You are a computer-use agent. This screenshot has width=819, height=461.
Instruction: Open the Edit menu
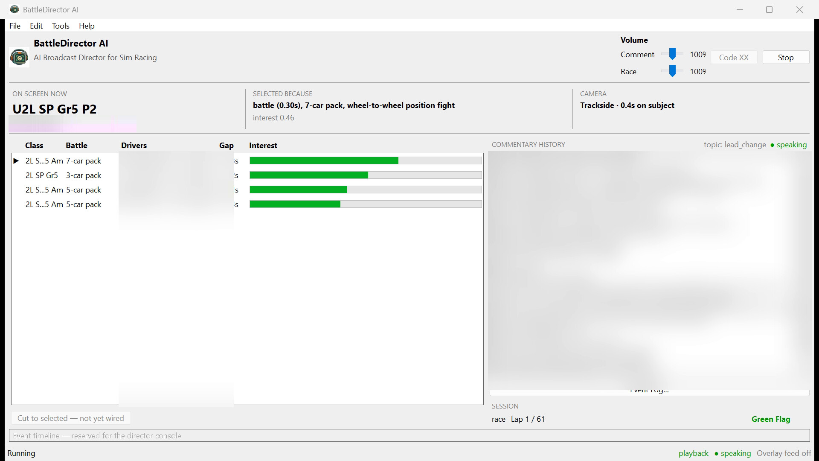pos(36,26)
